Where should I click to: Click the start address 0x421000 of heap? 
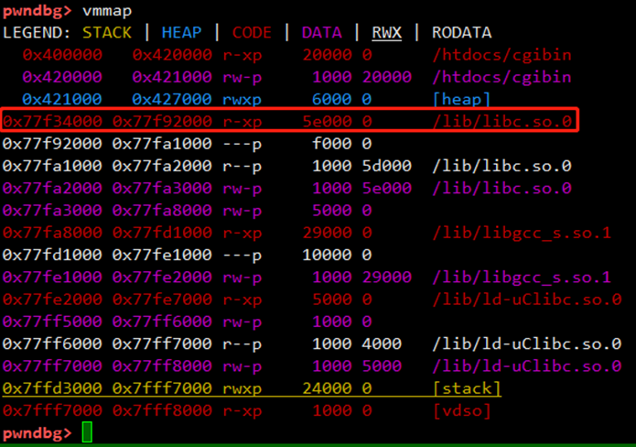62,100
